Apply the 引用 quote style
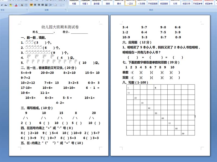Viewport: 217px width, 162px height. point(175,2)
